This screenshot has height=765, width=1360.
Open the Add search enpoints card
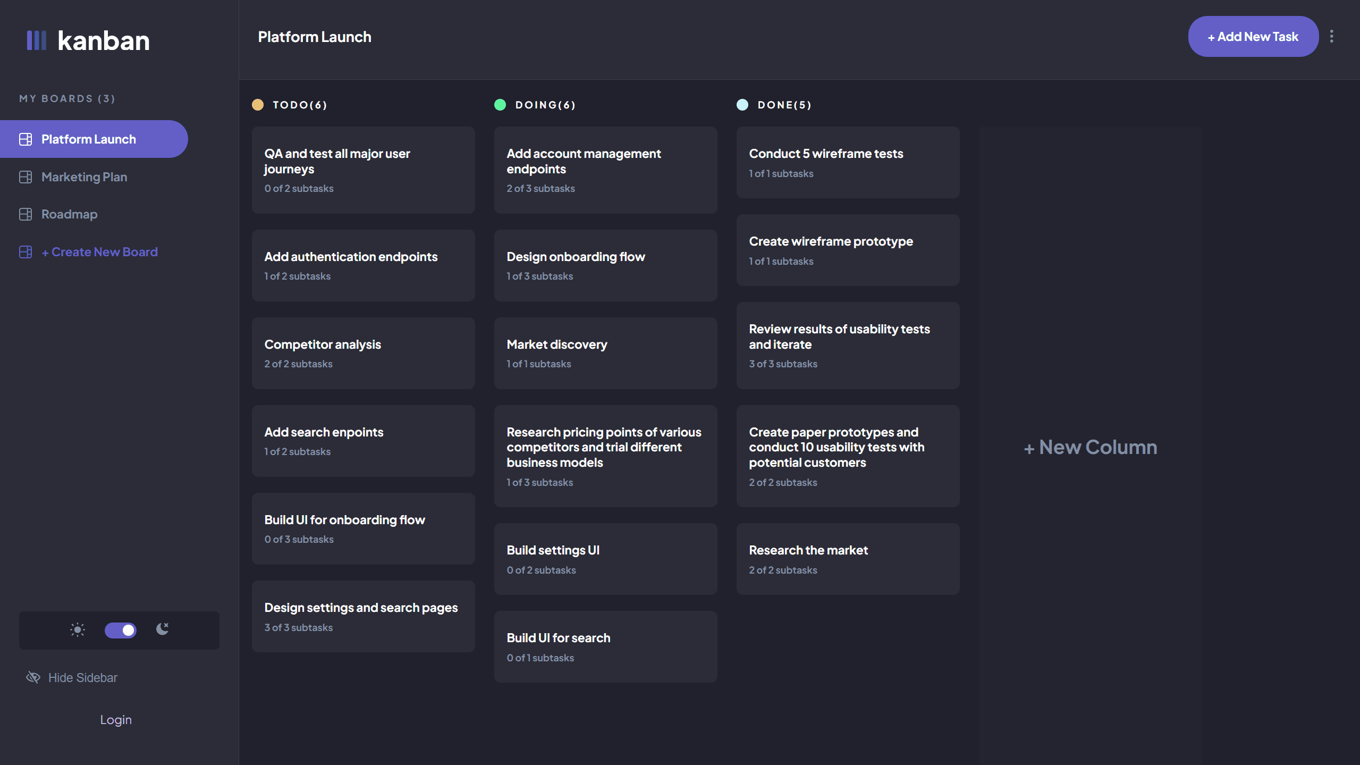(x=364, y=441)
